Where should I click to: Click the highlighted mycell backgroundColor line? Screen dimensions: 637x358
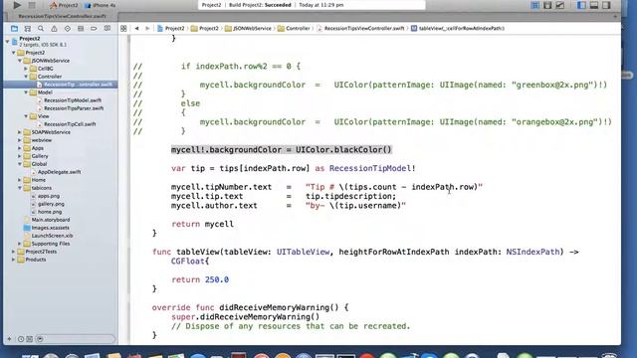[281, 150]
